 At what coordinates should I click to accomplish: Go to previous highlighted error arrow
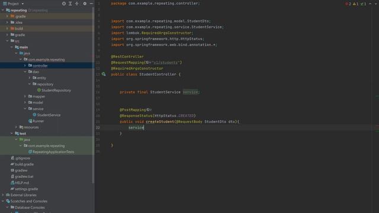[x=370, y=4]
